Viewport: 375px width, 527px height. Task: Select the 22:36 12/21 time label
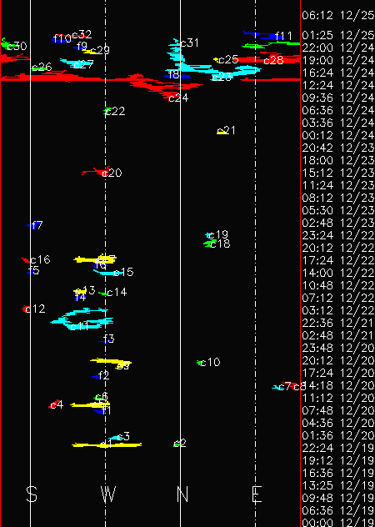pos(338,323)
